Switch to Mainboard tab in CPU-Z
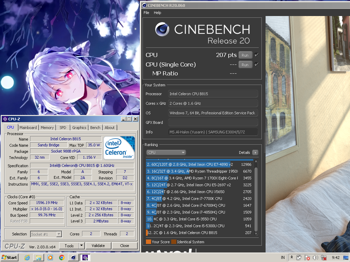 point(28,128)
